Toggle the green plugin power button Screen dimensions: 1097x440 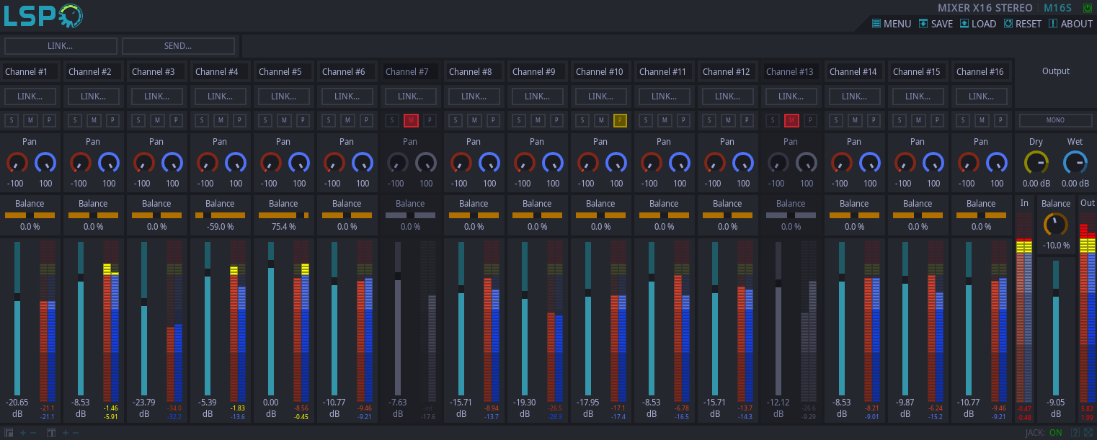1087,9
